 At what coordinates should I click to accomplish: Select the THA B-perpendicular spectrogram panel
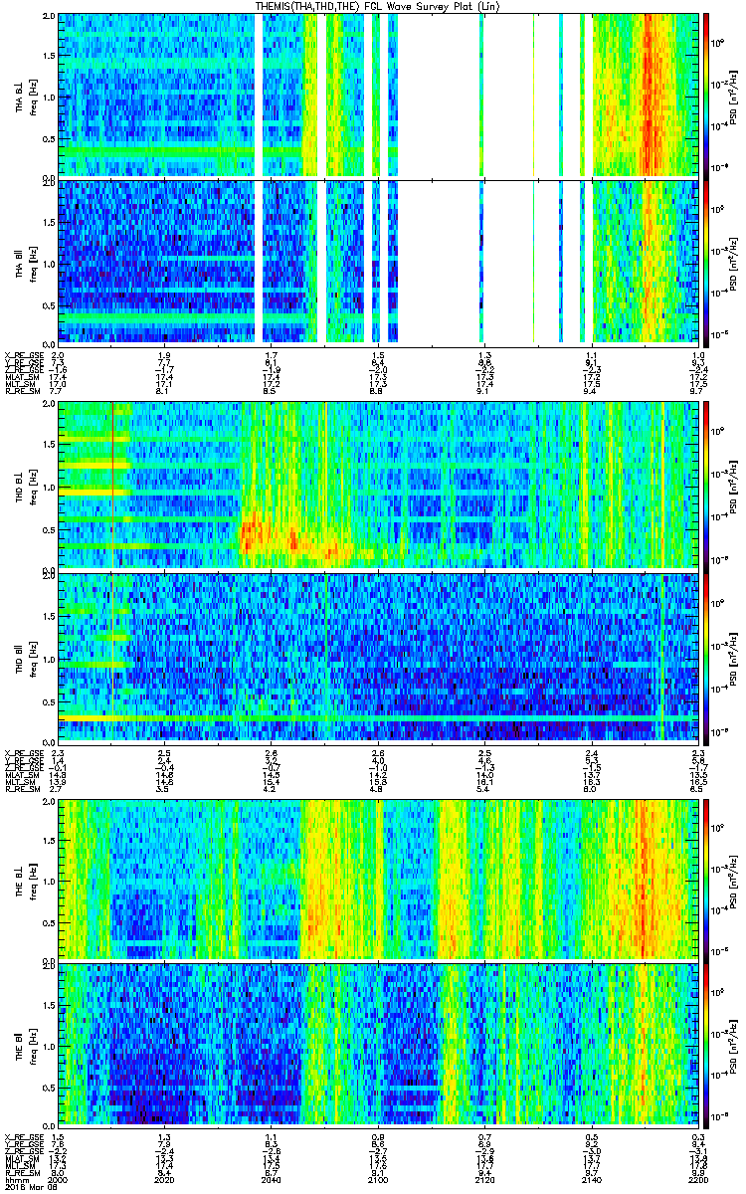pos(378,95)
